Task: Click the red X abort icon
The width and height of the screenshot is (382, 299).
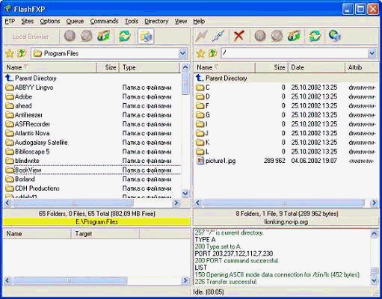Action: 238,36
